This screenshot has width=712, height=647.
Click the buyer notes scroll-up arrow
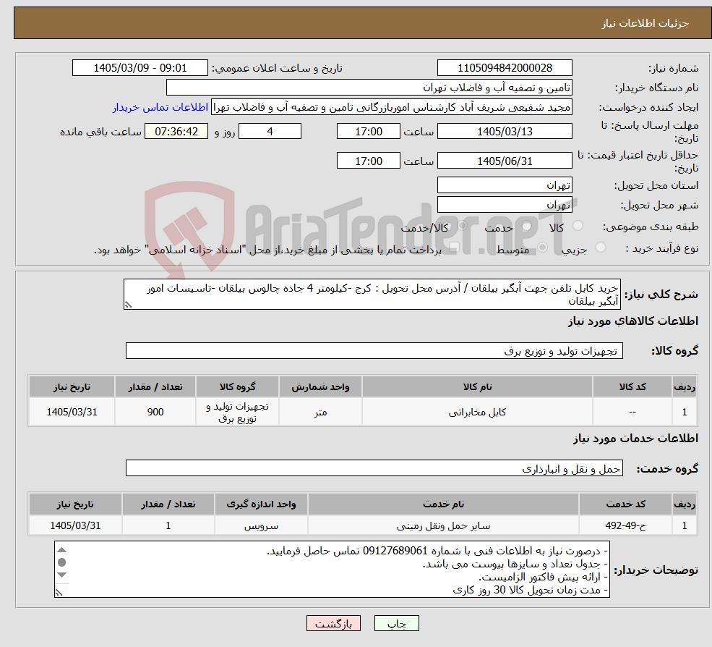point(62,550)
